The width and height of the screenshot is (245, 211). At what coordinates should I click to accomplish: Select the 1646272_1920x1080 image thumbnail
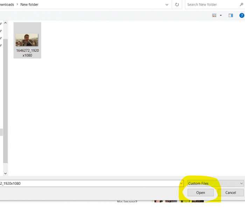point(27,40)
